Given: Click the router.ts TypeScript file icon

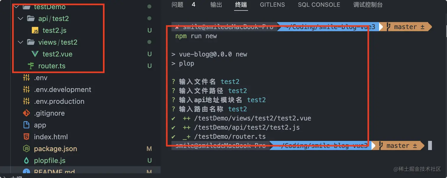Looking at the screenshot, I should tap(31, 66).
